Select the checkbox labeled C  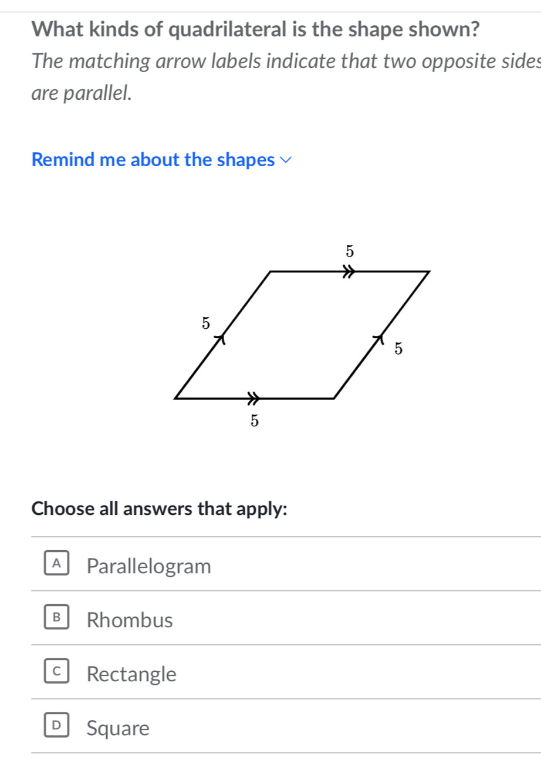pyautogui.click(x=57, y=672)
